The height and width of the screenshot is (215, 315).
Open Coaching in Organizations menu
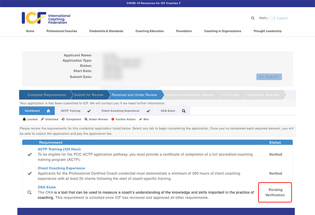click(223, 31)
